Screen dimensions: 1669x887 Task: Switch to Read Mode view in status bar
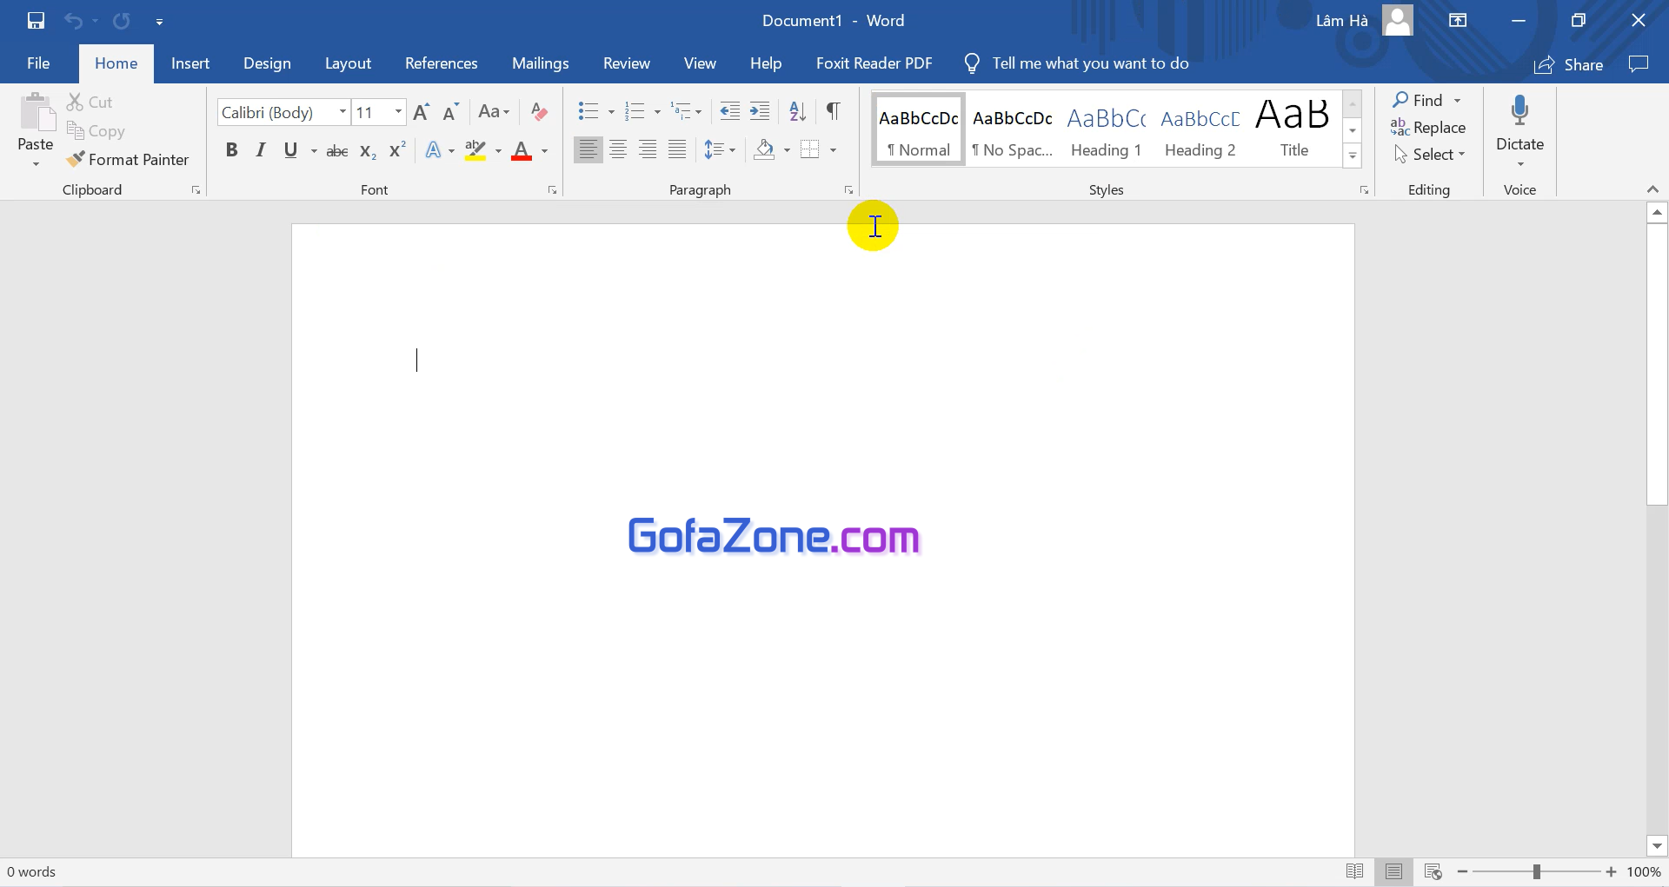[1354, 871]
